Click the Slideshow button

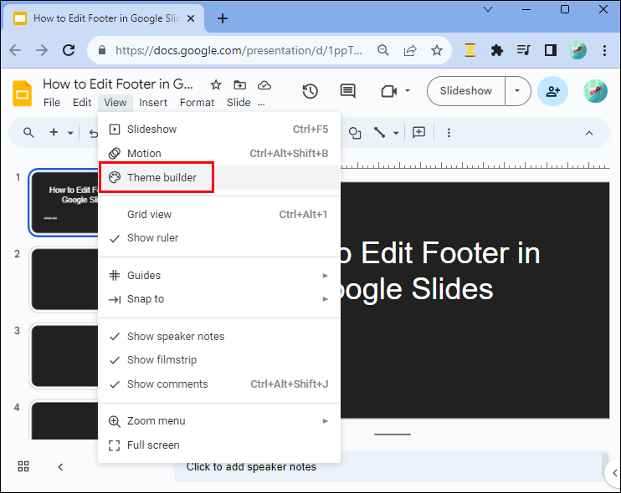465,91
